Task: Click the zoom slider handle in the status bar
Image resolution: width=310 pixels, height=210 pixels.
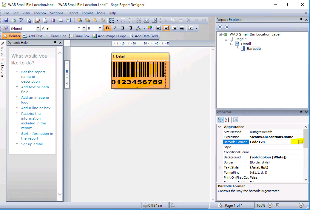Action: 277,206
